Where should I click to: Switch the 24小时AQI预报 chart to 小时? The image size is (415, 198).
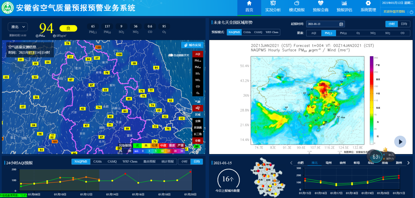(x=184, y=162)
